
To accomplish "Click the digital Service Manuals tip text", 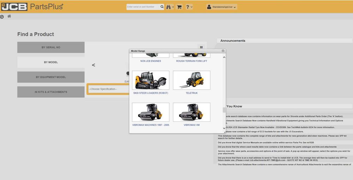I will [266, 142].
